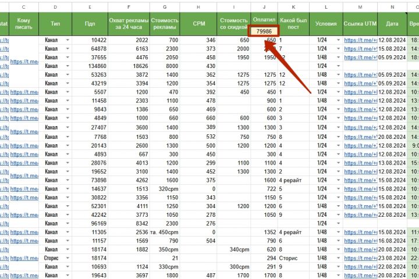Open UTM link in Пдп 73898 row

click(x=360, y=180)
